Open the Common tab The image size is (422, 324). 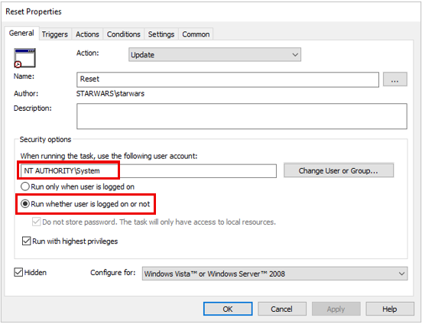click(x=196, y=34)
